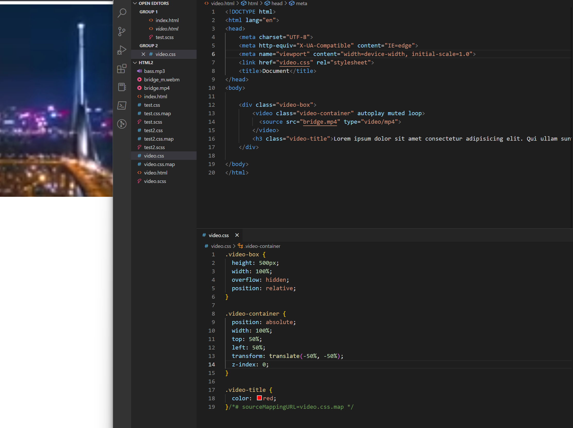Click GROUP 1 header in Open Editors
This screenshot has height=428, width=573.
coord(149,12)
